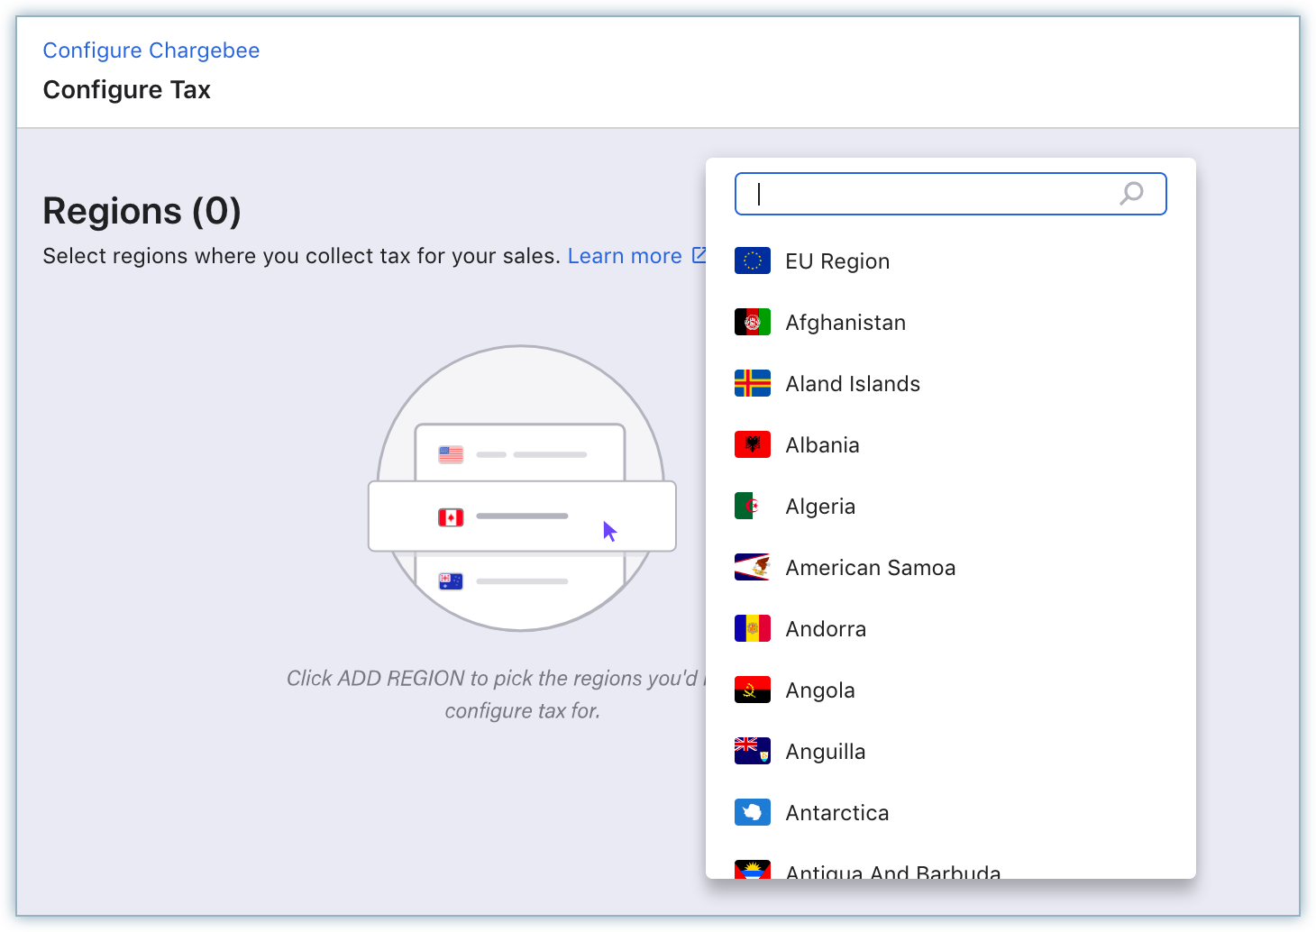Pick Albania from the dropdown
The height and width of the screenshot is (932, 1316).
[950, 444]
